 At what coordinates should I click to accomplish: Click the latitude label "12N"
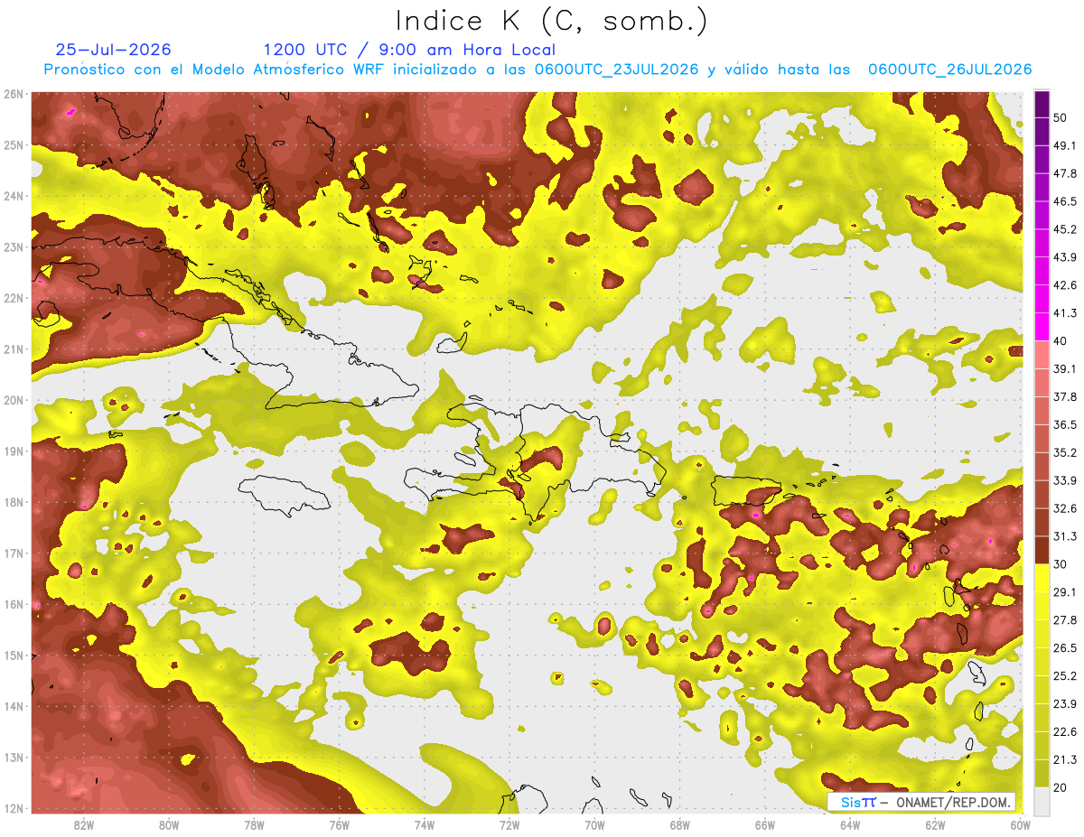pyautogui.click(x=14, y=808)
